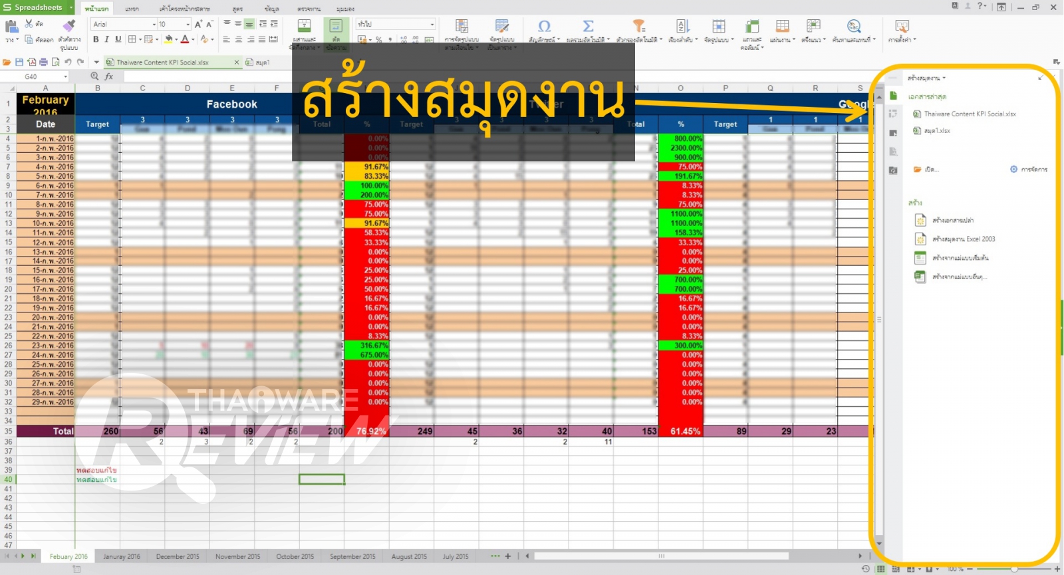1064x575 pixels.
Task: Open the Format cells icon
Action: point(719,27)
